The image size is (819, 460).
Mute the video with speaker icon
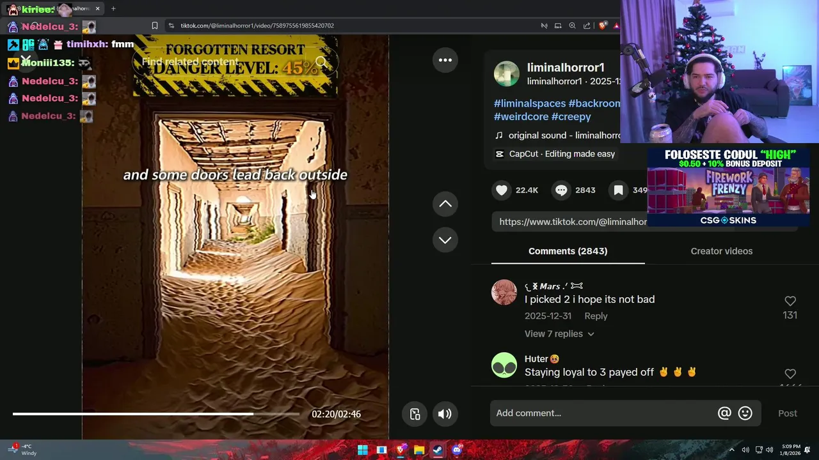(x=445, y=414)
